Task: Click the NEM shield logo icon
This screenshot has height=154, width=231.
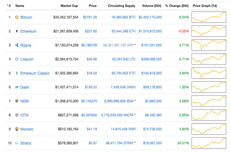Action: tap(17, 101)
